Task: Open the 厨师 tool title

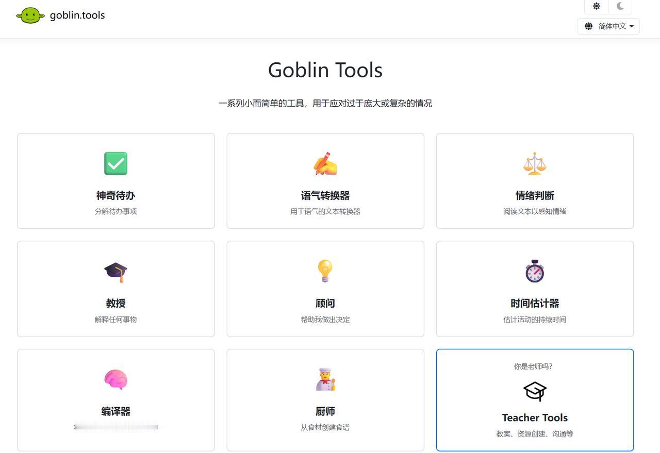Action: coord(325,411)
